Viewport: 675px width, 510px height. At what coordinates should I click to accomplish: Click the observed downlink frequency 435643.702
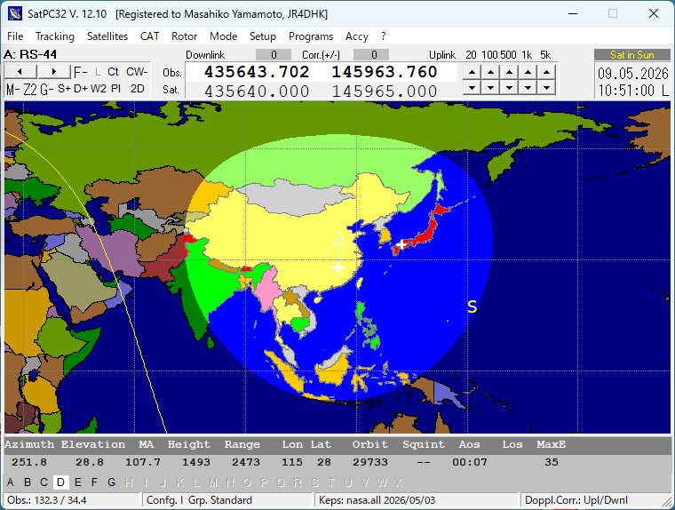257,72
